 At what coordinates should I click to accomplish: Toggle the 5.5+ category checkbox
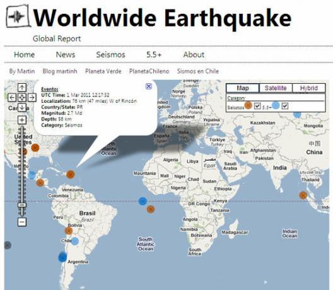click(x=285, y=106)
